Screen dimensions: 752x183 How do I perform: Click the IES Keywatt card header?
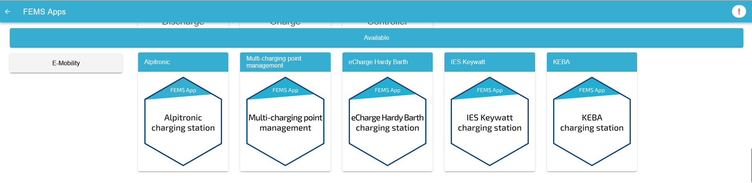point(490,62)
